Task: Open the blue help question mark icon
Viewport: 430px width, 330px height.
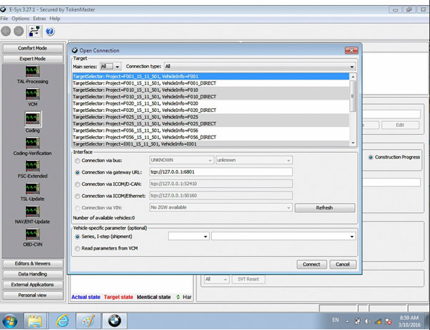Action: coord(50,32)
